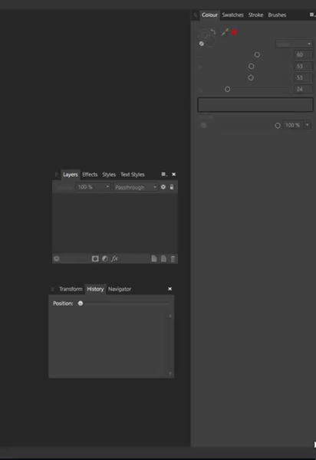Toggle the layer lock icon
Image resolution: width=316 pixels, height=460 pixels.
[x=172, y=187]
